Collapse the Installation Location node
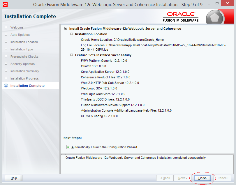 pyautogui.click(x=71, y=34)
